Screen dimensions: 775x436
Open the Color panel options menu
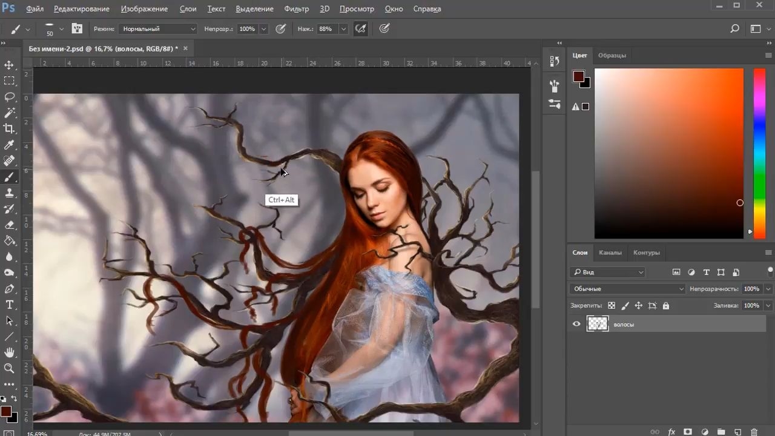768,55
